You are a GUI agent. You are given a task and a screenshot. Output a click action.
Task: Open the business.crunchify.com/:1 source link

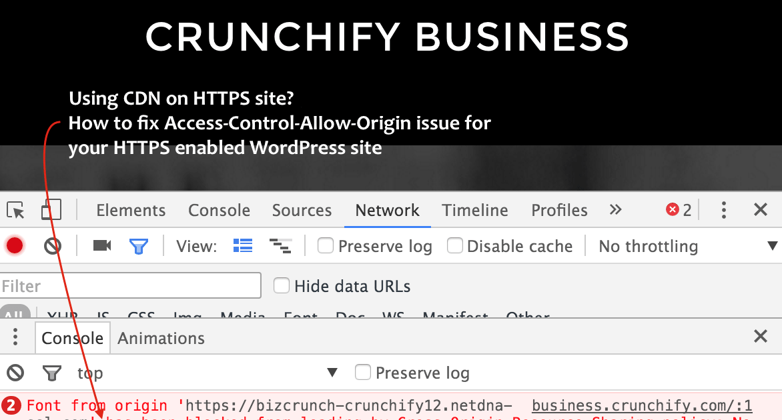(642, 405)
